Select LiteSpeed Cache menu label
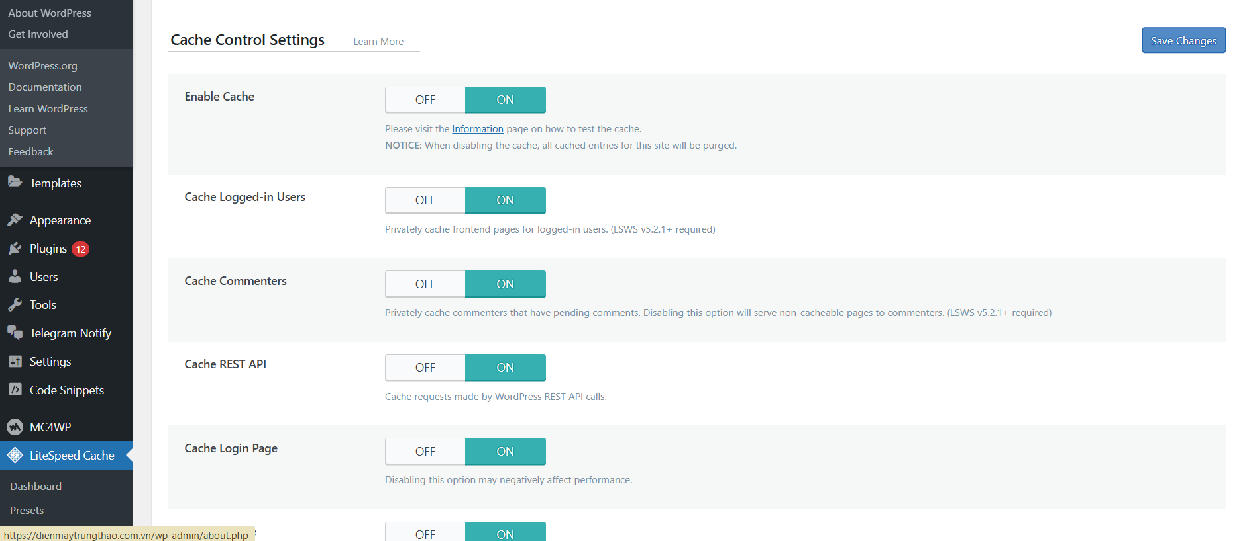This screenshot has height=541, width=1241. click(x=72, y=456)
